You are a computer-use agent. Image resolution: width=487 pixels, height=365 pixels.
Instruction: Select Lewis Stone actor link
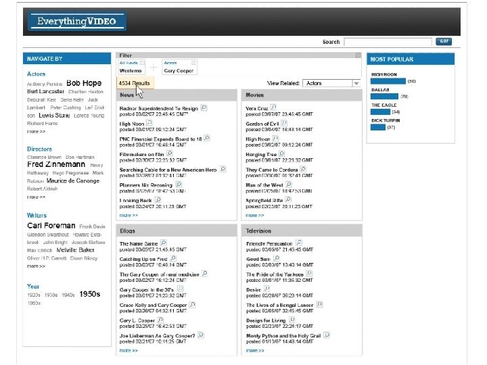54,115
